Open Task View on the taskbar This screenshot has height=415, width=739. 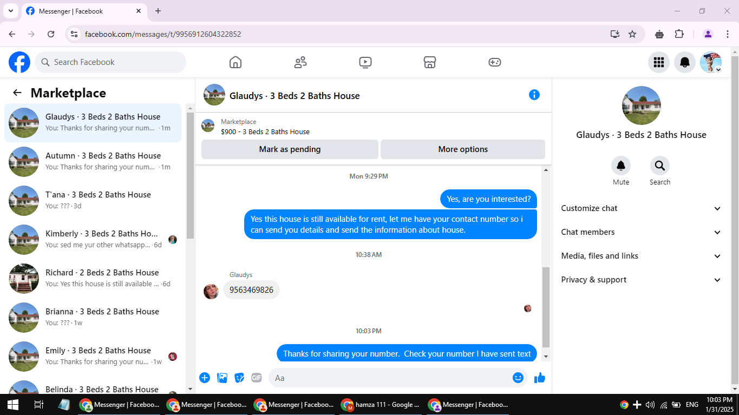[38, 404]
